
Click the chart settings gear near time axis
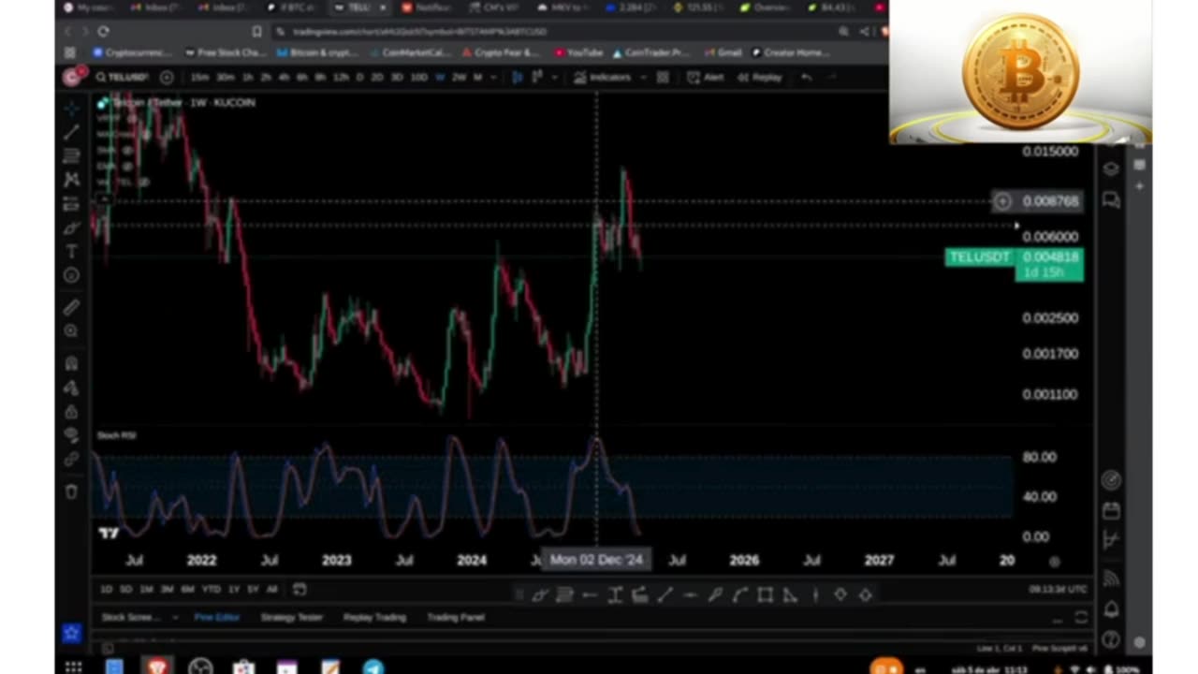coord(1054,561)
